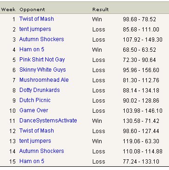Click Dutch Picnic opponent link
169x170 pixels.
[35, 100]
